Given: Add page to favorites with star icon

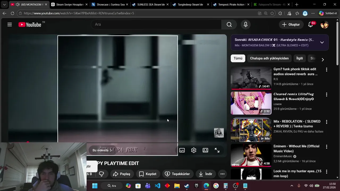Looking at the screenshot, I should [272, 13].
